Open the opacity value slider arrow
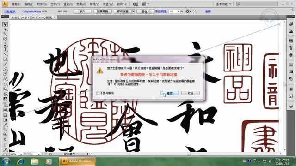This screenshot has width=296, height=166. [178, 12]
